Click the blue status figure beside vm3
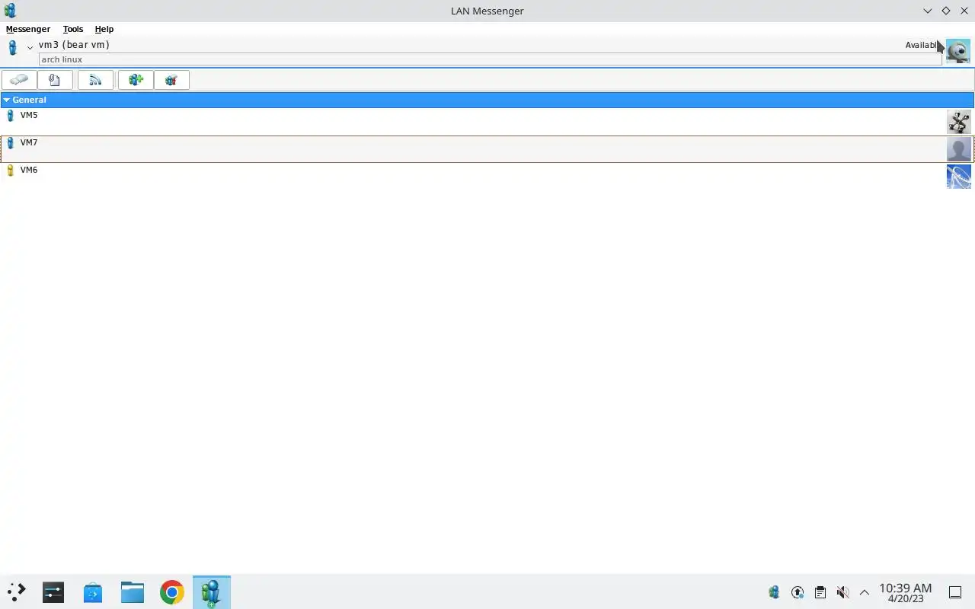975x609 pixels. pos(12,49)
